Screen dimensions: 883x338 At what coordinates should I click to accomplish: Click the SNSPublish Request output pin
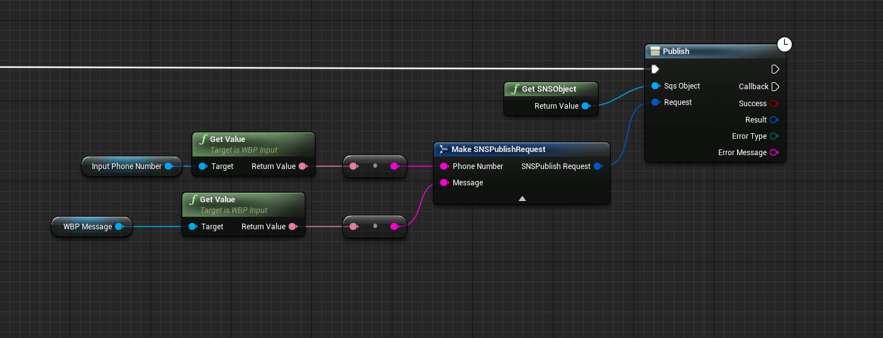point(598,166)
